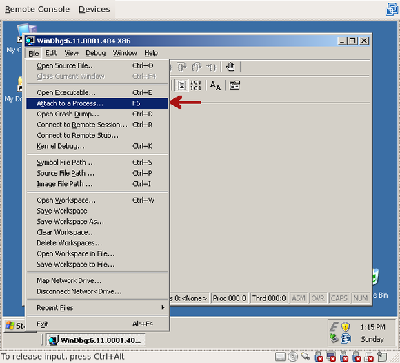Viewport: 400px width, 363px height.
Task: Click the Step Out braces toolbar icon
Action: click(x=196, y=68)
